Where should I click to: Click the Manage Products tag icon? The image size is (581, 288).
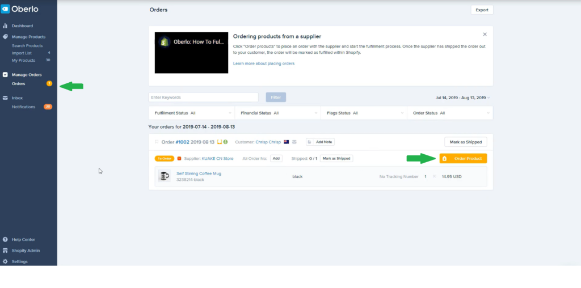(x=5, y=37)
